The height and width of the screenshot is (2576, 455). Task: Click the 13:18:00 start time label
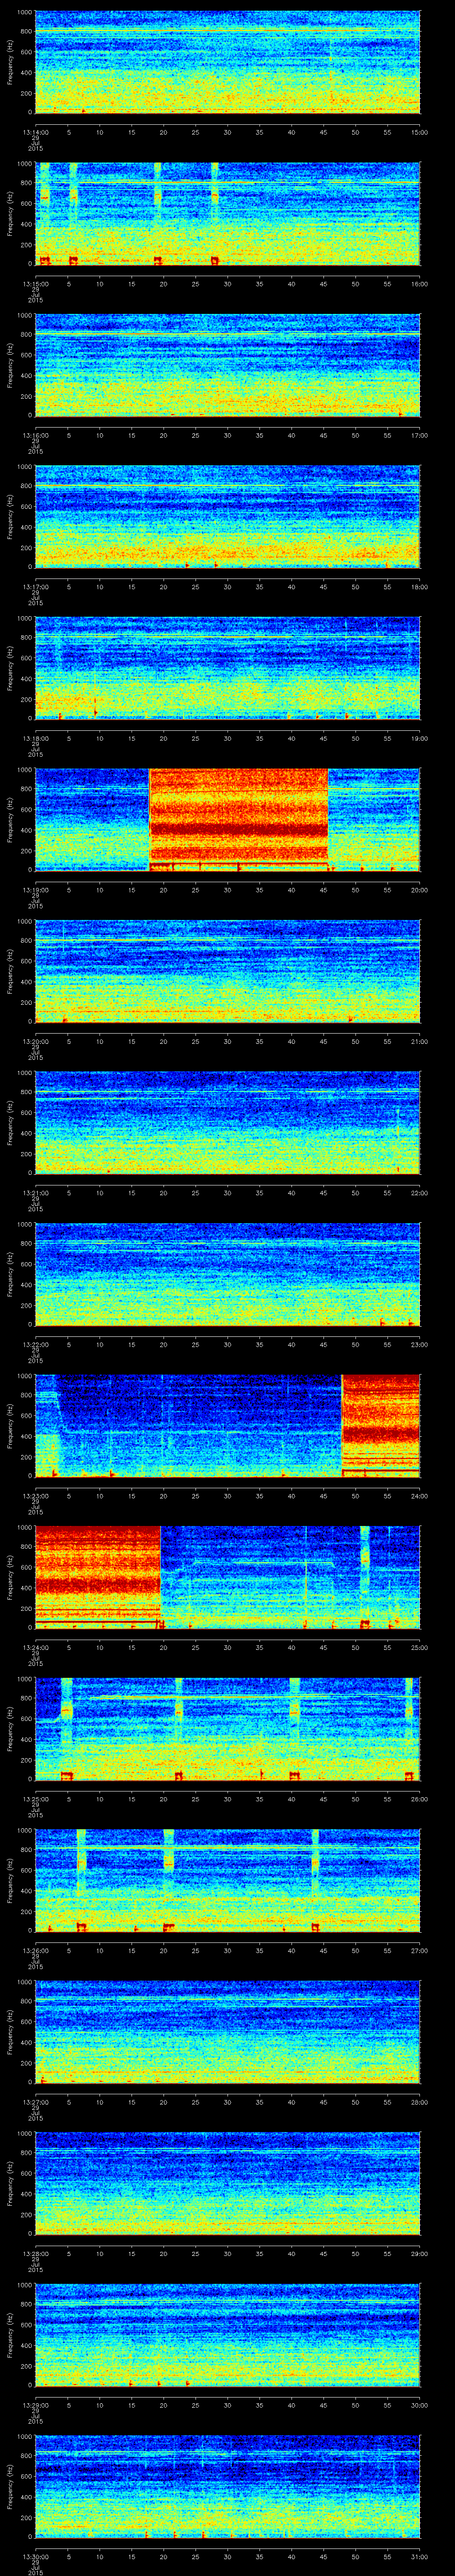pyautogui.click(x=35, y=737)
